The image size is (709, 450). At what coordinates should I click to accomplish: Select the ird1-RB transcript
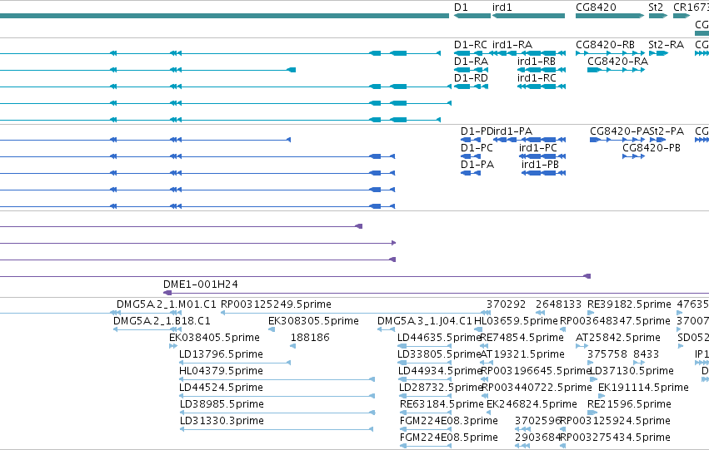542,70
